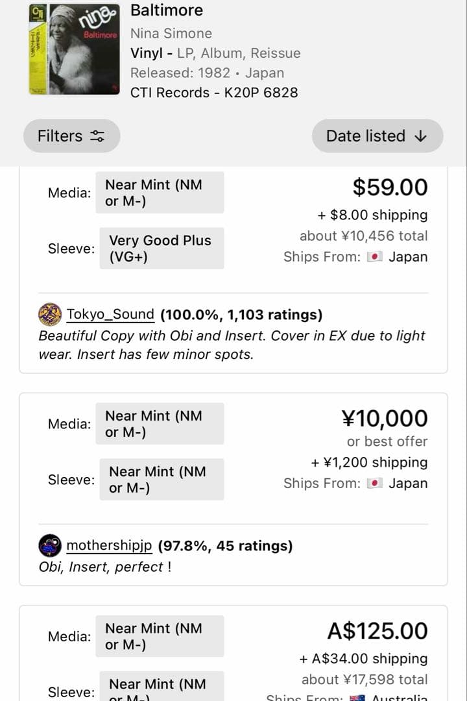The image size is (467, 701).
Task: Click Japan flag on $59.00 listing
Action: click(374, 257)
